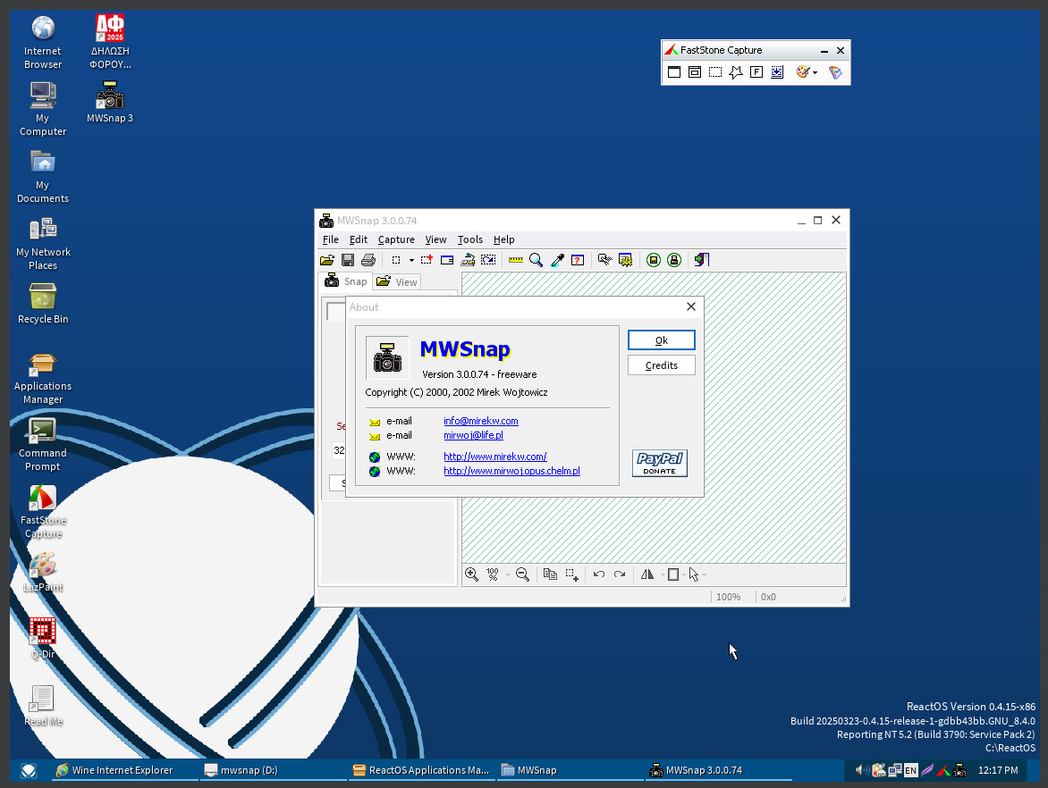Open the mirwoj.opus.chelm.pl web link

click(512, 471)
